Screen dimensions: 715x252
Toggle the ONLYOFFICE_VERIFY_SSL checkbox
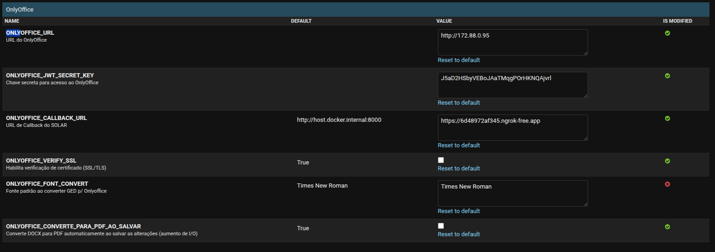pyautogui.click(x=441, y=160)
